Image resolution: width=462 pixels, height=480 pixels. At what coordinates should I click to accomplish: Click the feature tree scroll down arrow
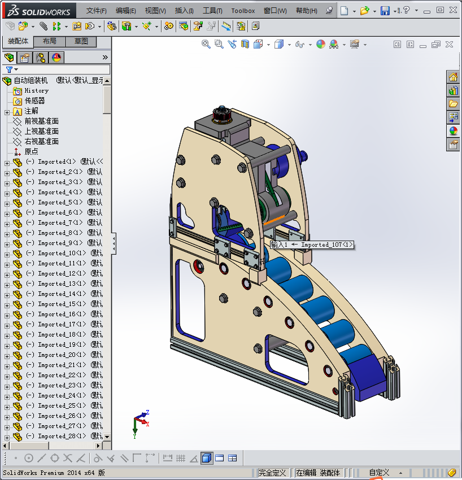pyautogui.click(x=107, y=437)
